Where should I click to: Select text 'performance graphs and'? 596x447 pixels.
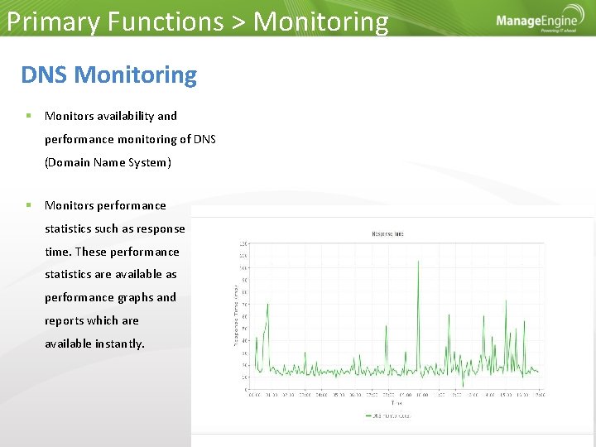pos(110,297)
